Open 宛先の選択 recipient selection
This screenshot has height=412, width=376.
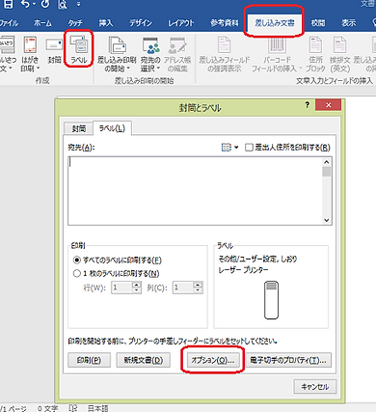(x=150, y=53)
